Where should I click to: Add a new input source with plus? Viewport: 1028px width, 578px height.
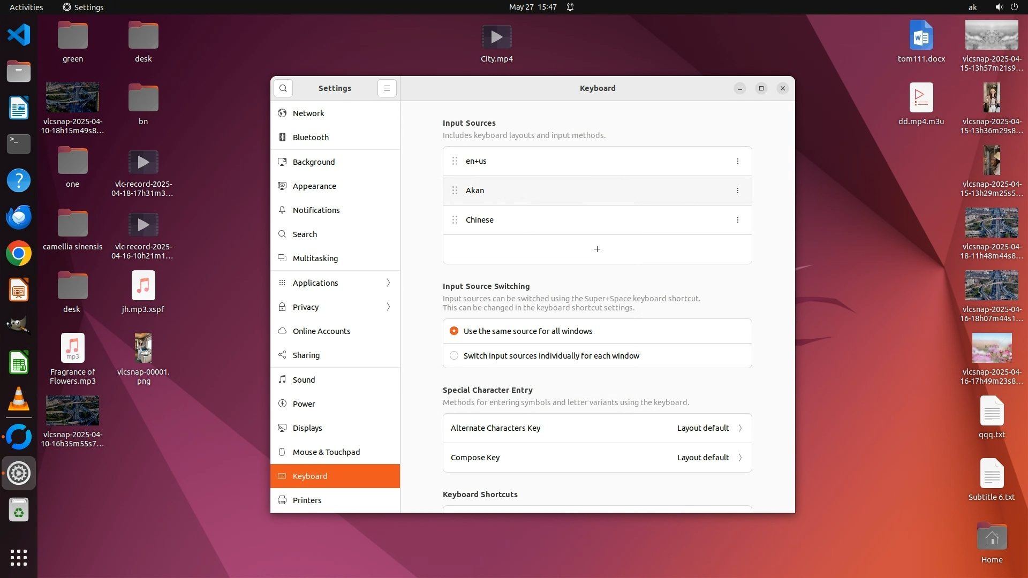pyautogui.click(x=597, y=249)
